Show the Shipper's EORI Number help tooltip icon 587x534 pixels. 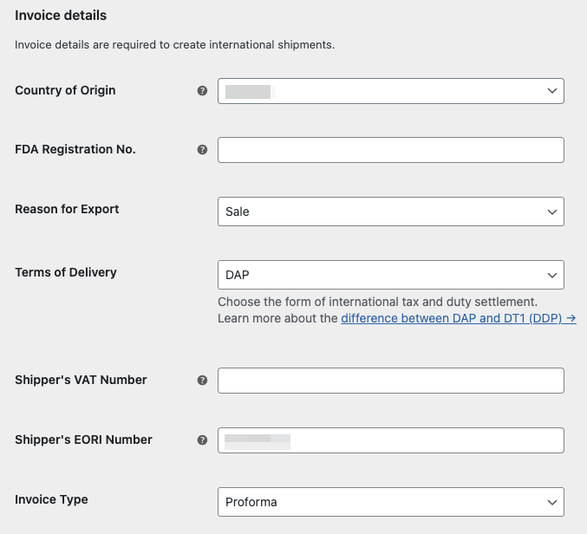point(202,440)
